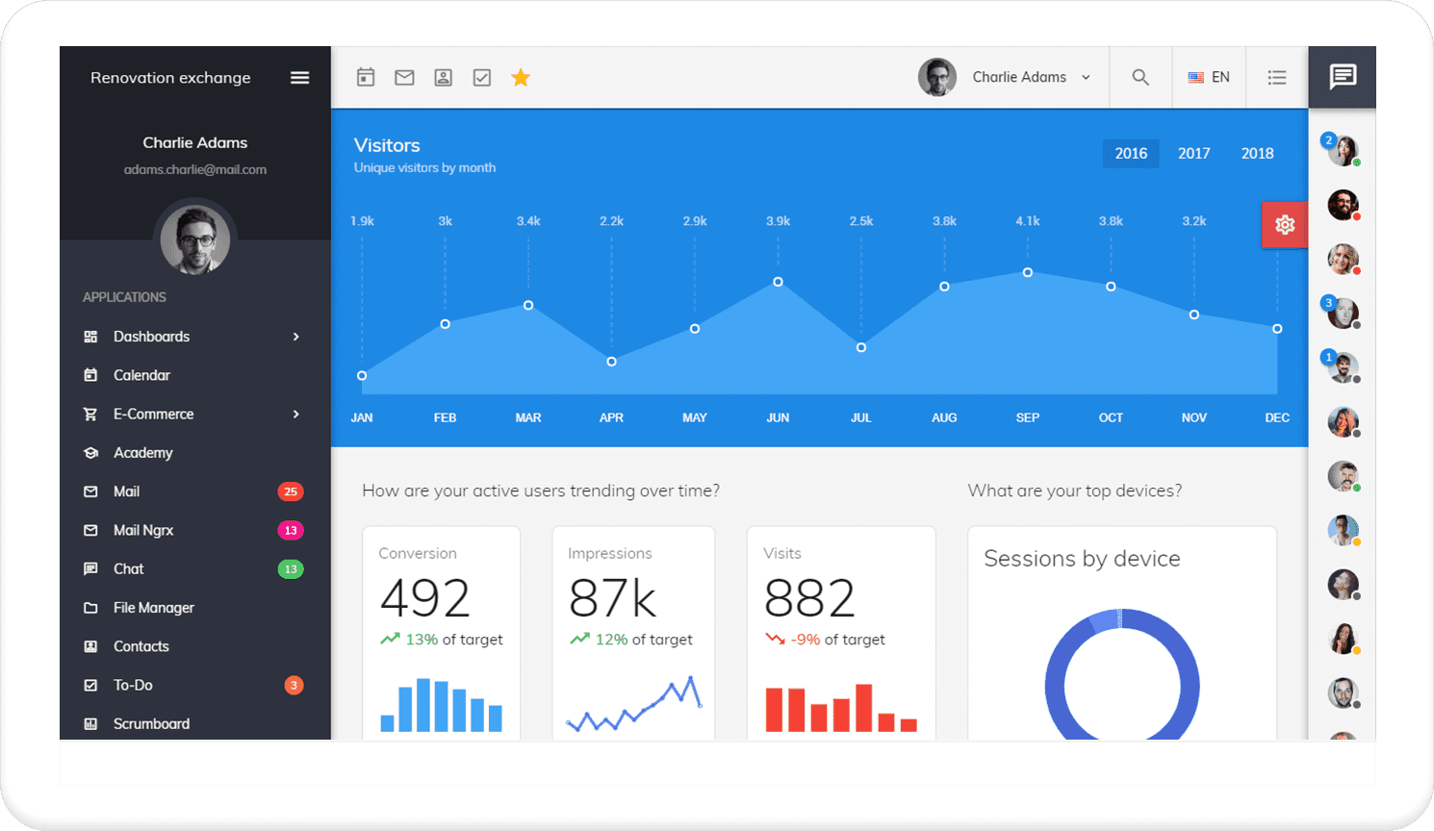Click the Sessions by device donut chart
The height and width of the screenshot is (831, 1434).
(1122, 676)
